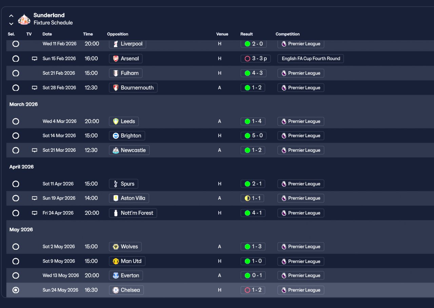Click the 16:30 kickoff time for Chelsea
This screenshot has height=308, width=434.
pos(91,290)
